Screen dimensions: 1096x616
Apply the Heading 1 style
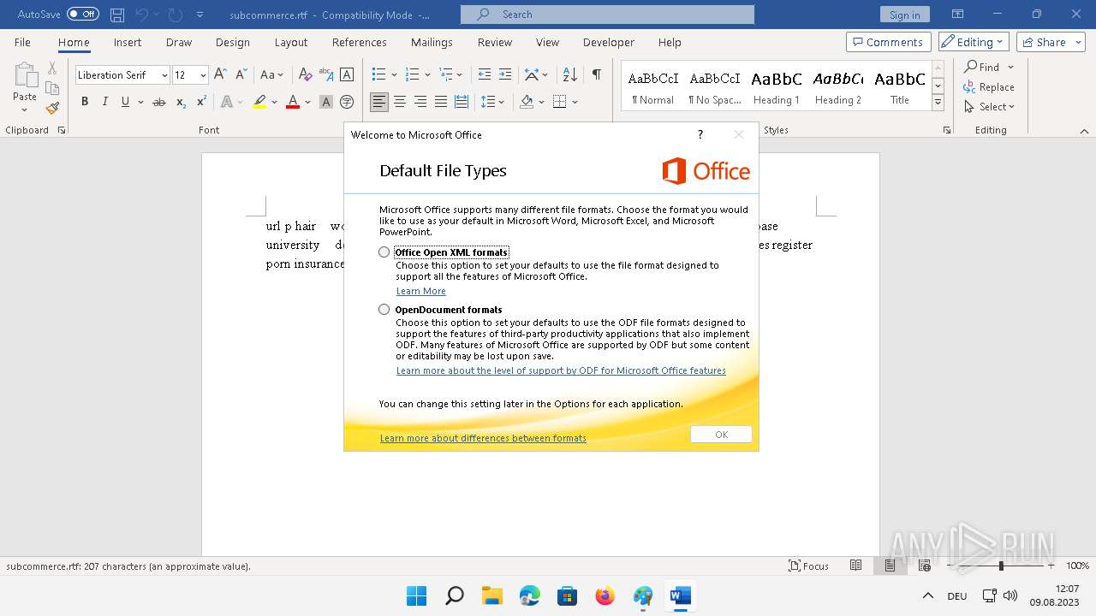(x=776, y=87)
